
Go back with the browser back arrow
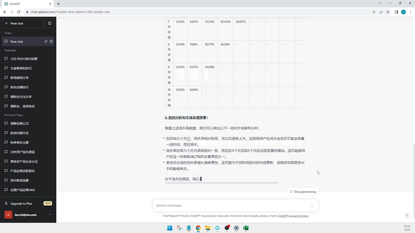coord(5,12)
